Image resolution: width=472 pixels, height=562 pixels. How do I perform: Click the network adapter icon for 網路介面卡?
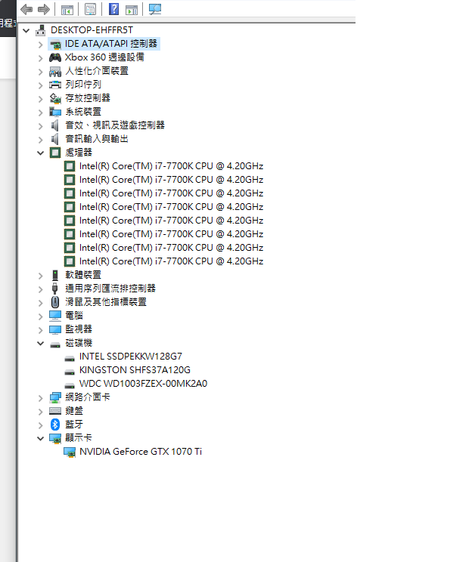point(55,397)
